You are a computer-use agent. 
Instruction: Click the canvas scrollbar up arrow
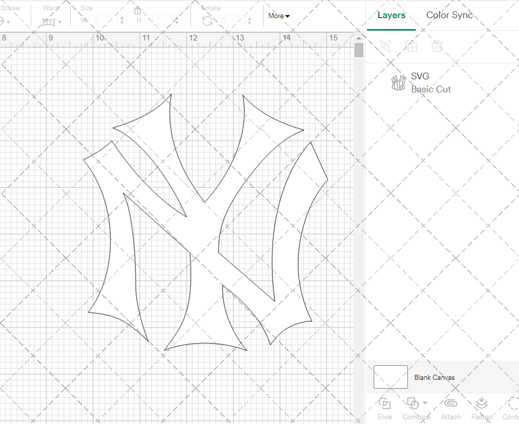coord(359,38)
